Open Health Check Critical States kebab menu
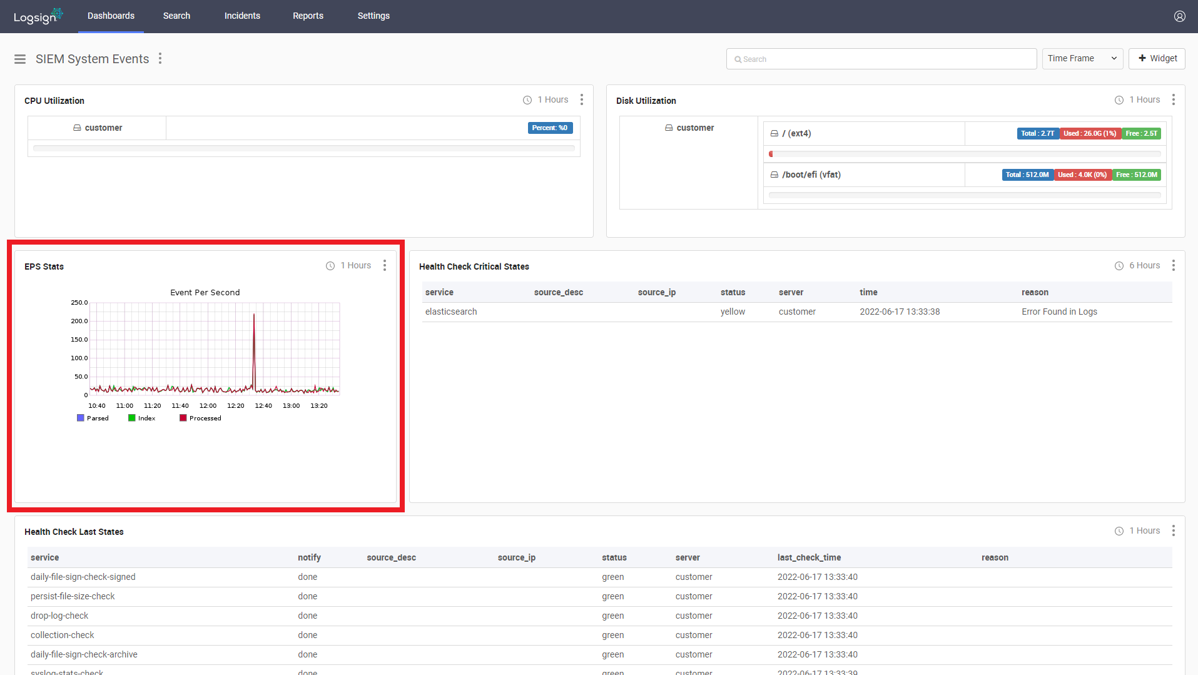 pos(1173,265)
